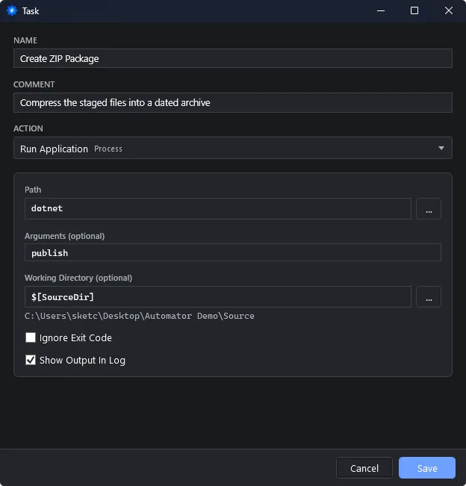This screenshot has width=466, height=486.
Task: Click the Cancel button
Action: click(x=364, y=468)
